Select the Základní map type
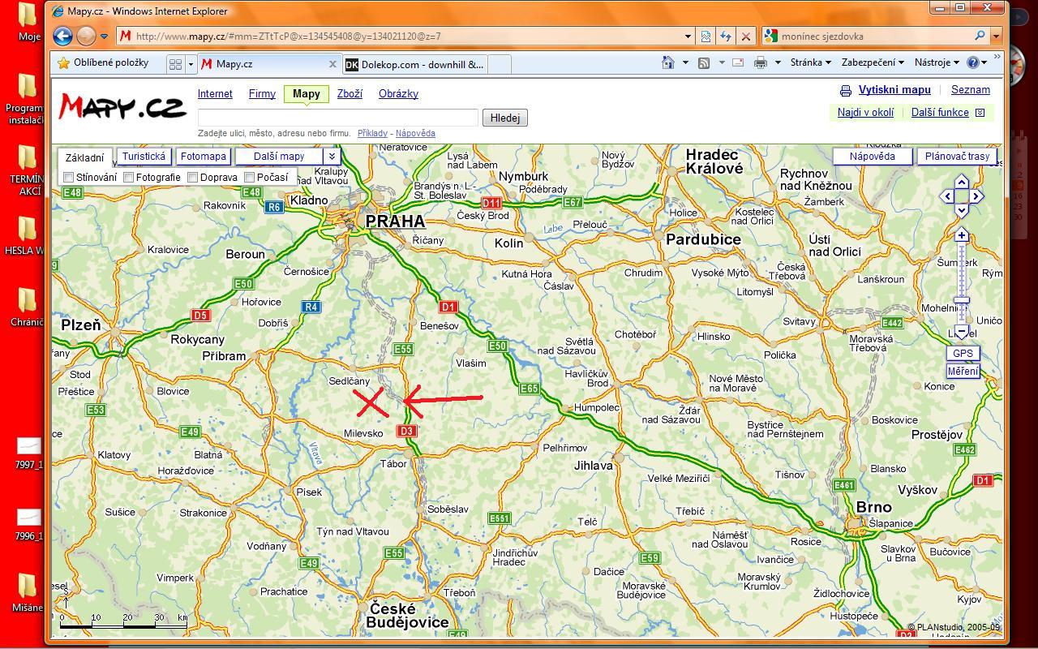This screenshot has height=649, width=1038. coord(84,157)
